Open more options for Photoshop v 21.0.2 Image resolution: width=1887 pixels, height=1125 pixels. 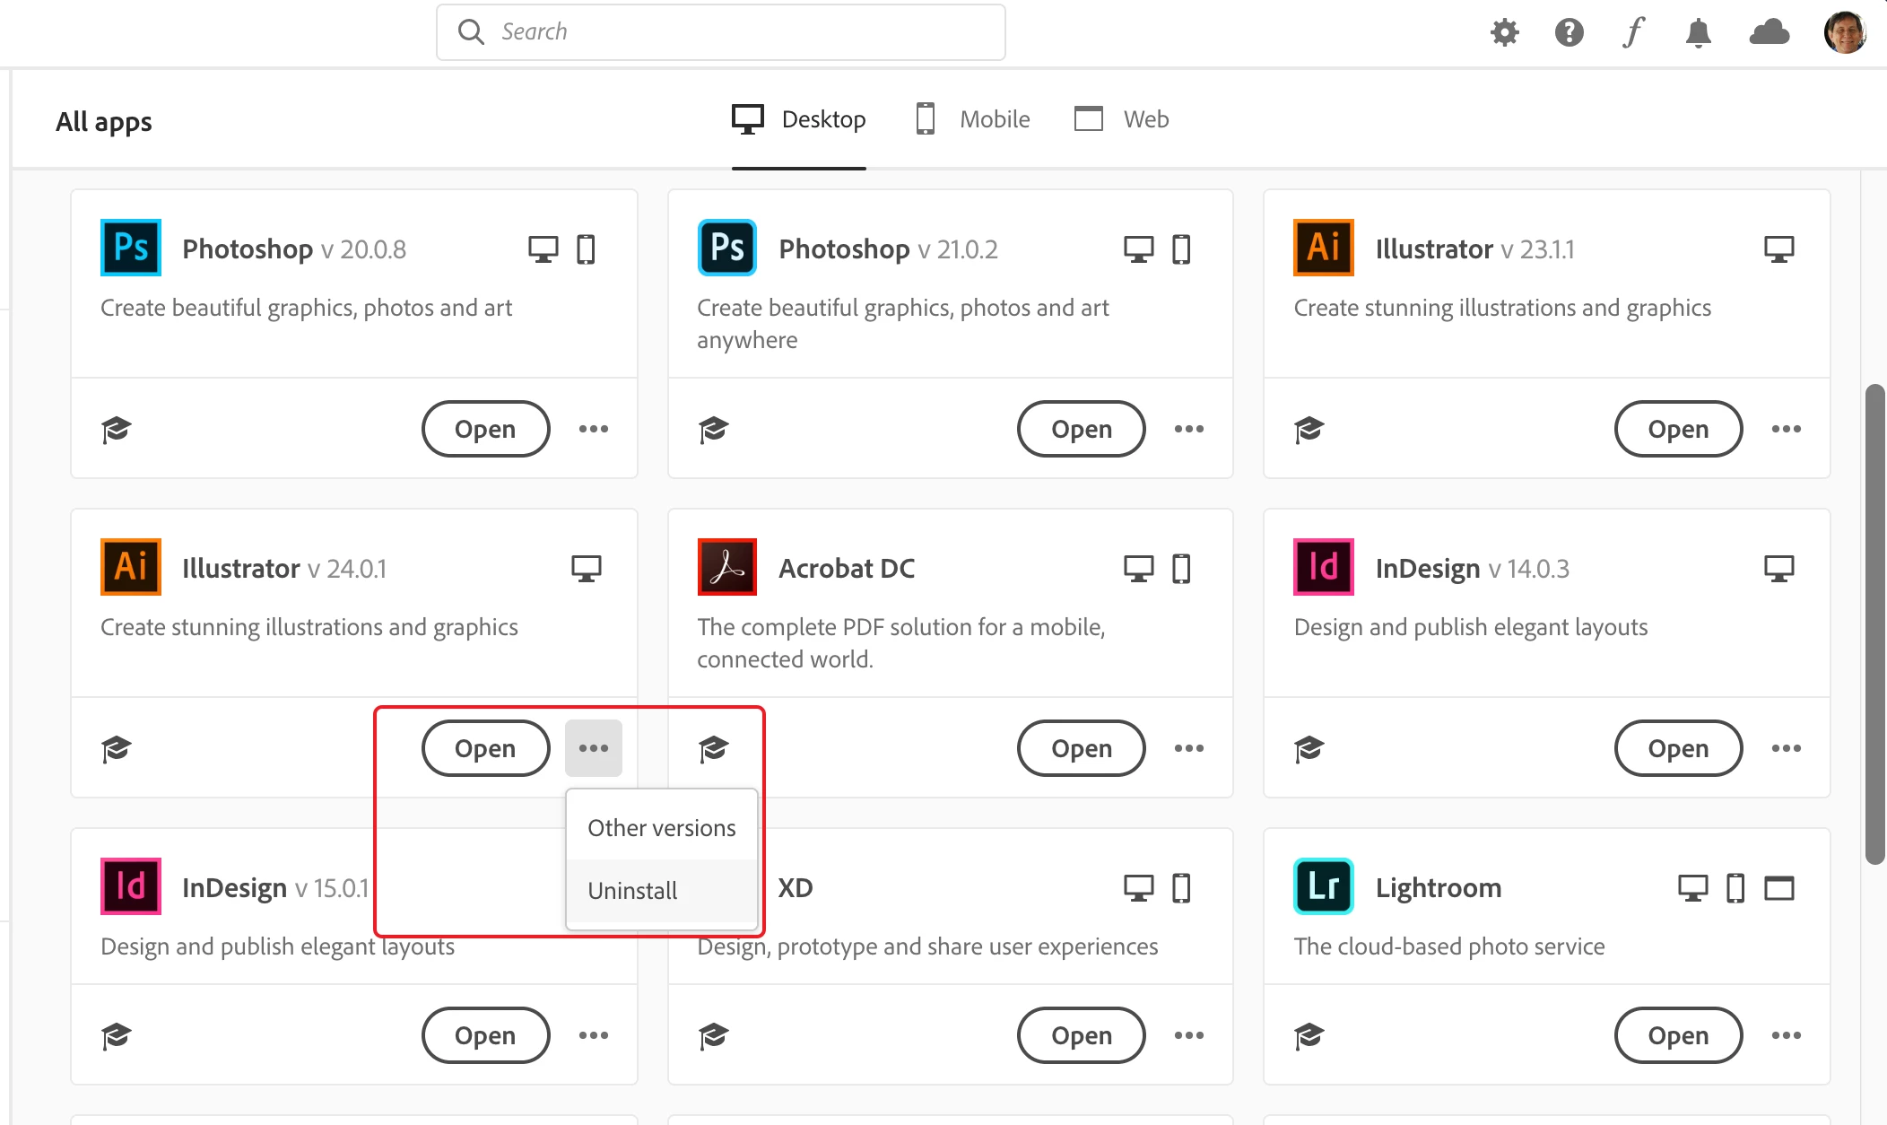1189,429
